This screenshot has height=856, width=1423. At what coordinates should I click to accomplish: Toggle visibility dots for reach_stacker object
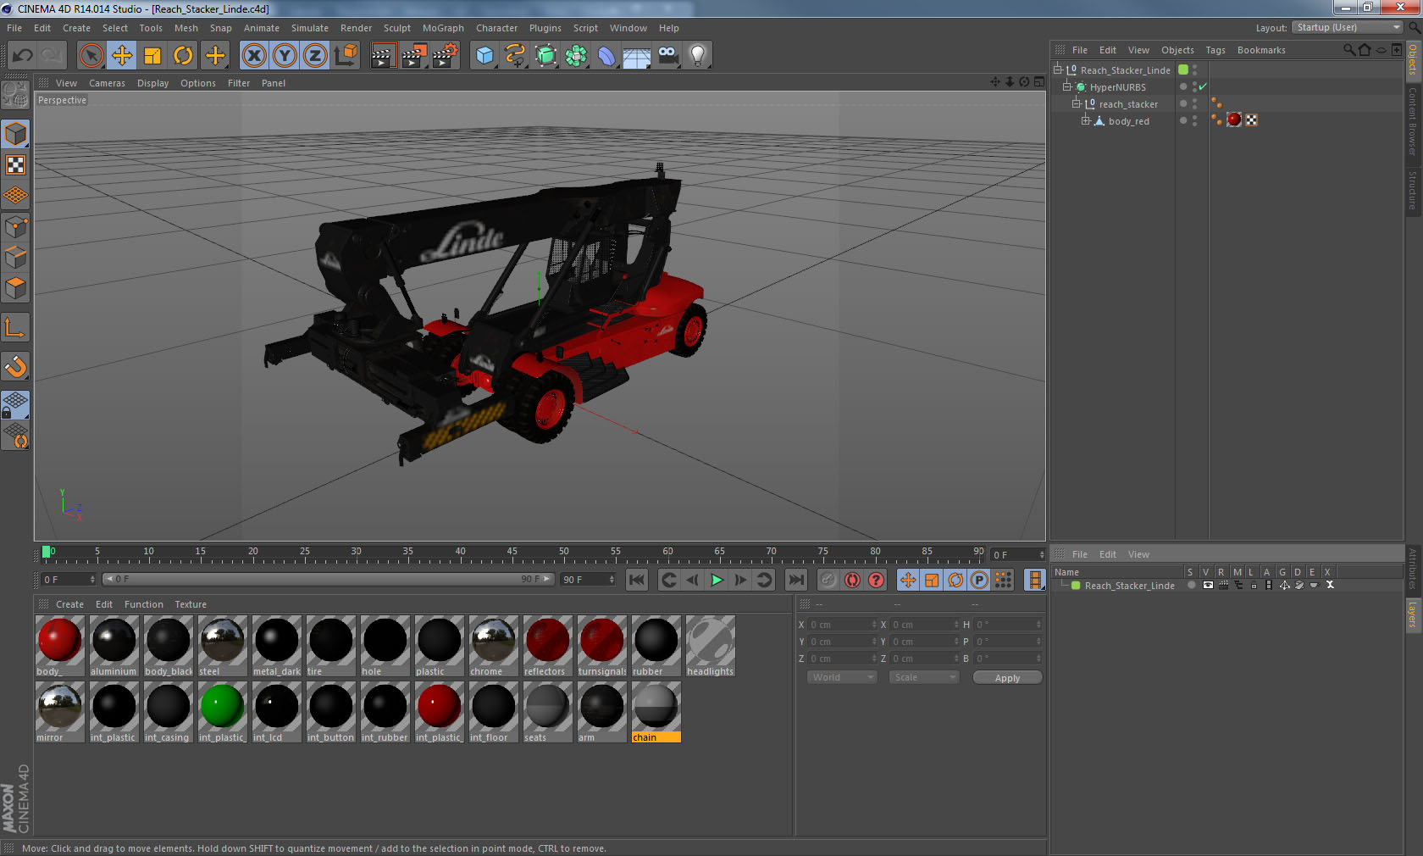point(1194,103)
